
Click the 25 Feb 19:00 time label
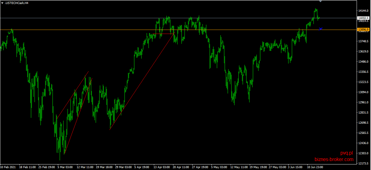click(x=46, y=167)
